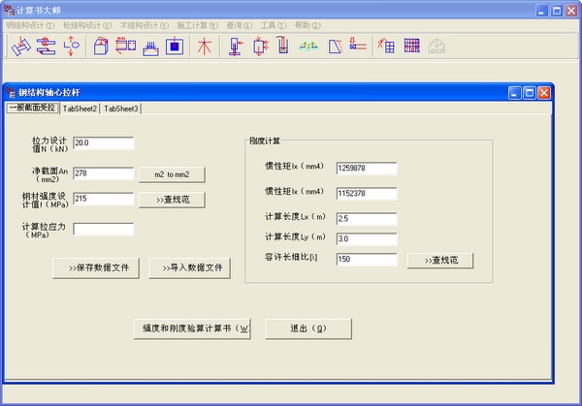
Task: Click the blue-red spreadsheet grid icon
Action: pos(411,46)
